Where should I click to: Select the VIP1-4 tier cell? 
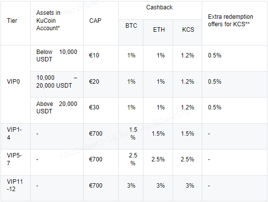click(x=15, y=136)
